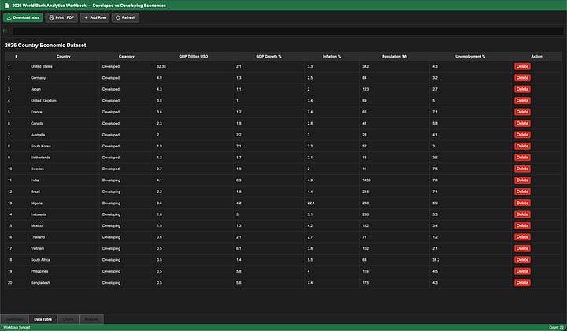The width and height of the screenshot is (567, 331).
Task: Click the GDP Growth % column header
Action: pos(269,57)
